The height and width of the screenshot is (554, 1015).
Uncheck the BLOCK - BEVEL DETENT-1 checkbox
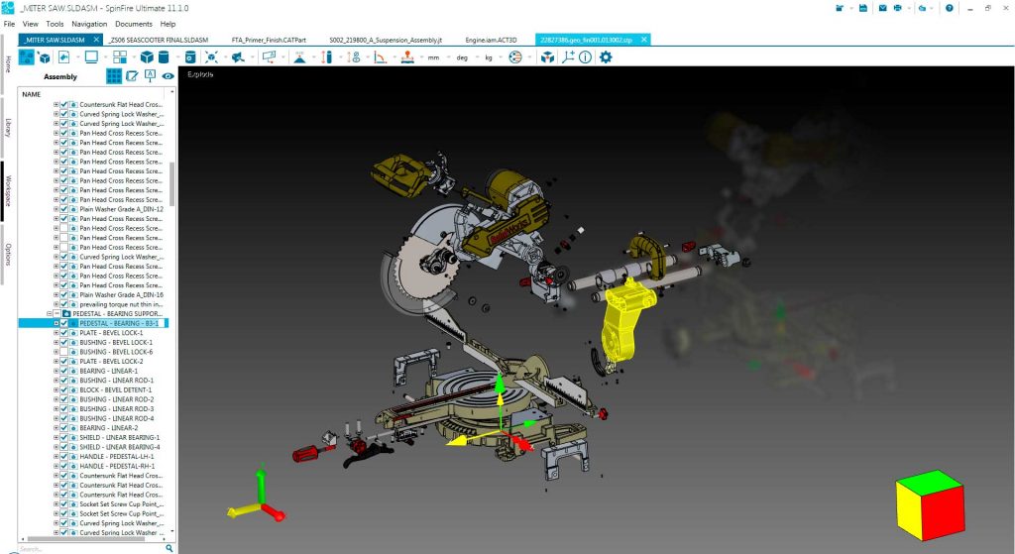point(64,390)
